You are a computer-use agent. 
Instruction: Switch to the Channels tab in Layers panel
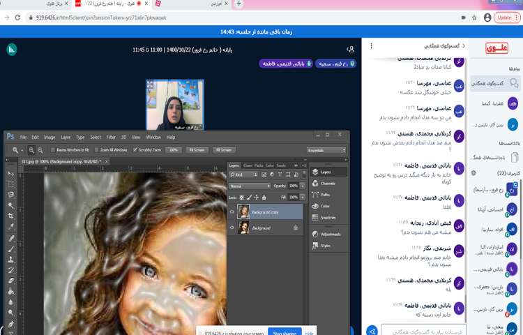248,165
